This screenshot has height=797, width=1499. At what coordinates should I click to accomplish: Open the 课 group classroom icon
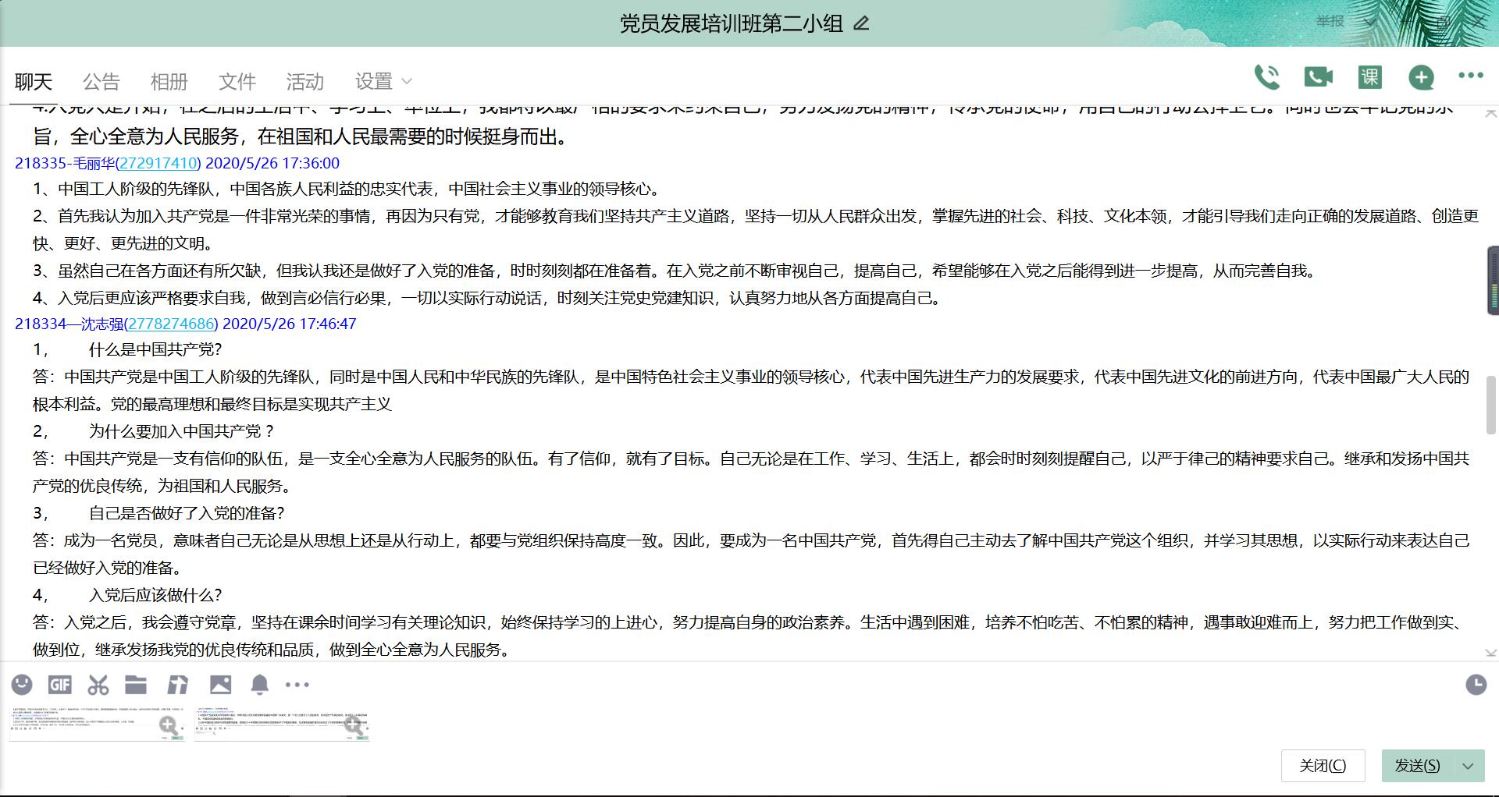(1370, 76)
